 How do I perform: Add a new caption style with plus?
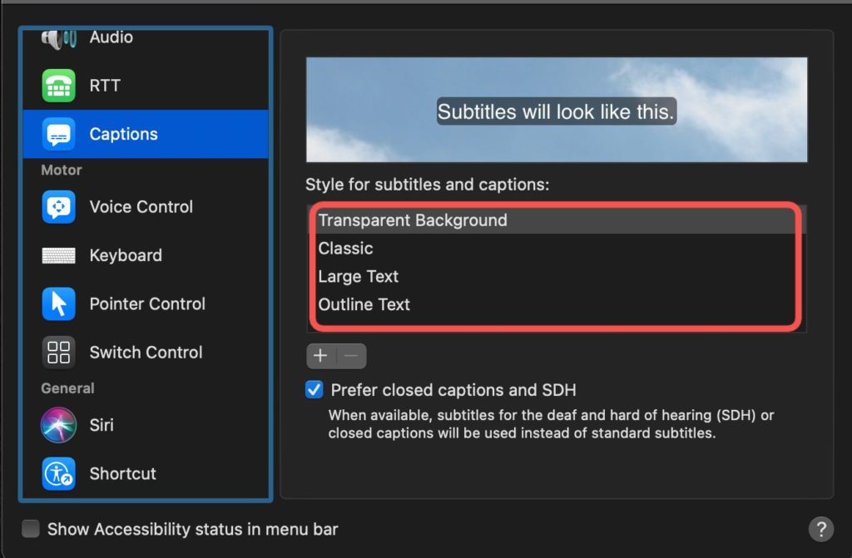click(x=320, y=356)
